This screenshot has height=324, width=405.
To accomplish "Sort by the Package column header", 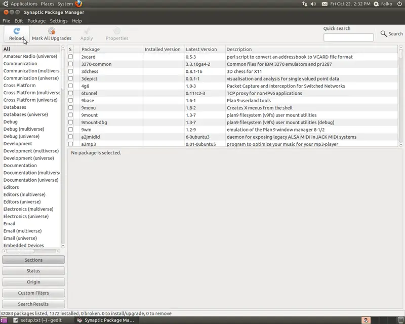I will pyautogui.click(x=111, y=49).
